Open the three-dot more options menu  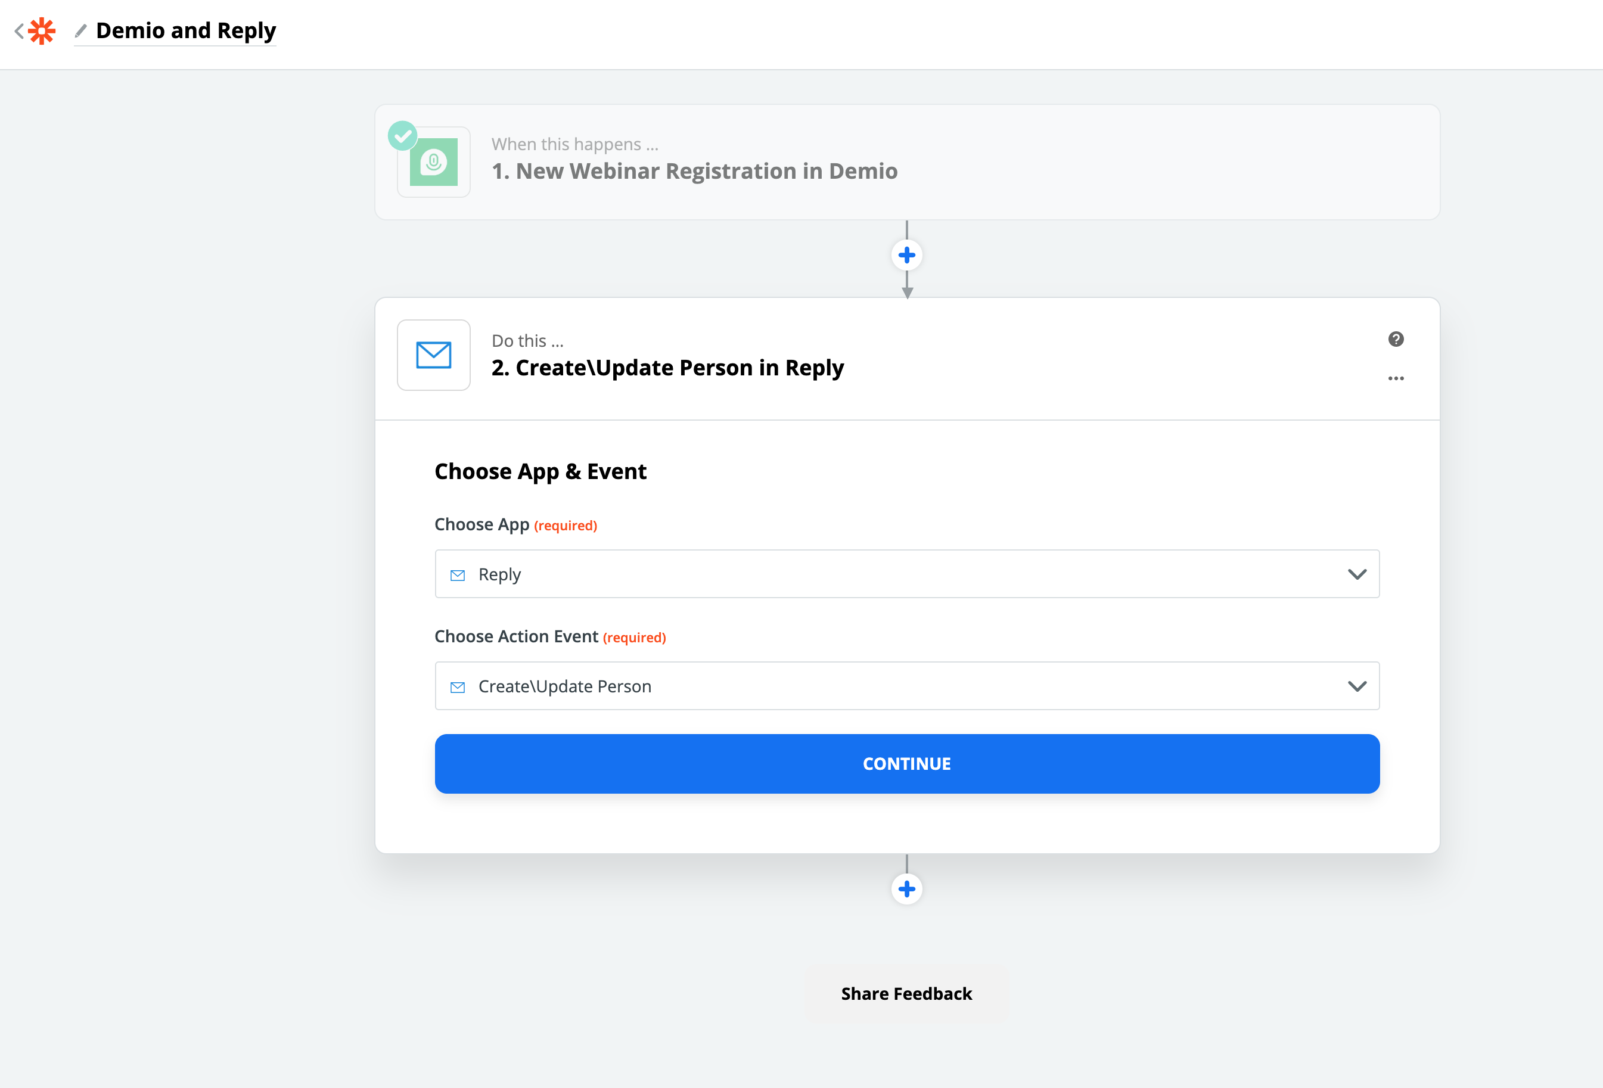point(1396,378)
